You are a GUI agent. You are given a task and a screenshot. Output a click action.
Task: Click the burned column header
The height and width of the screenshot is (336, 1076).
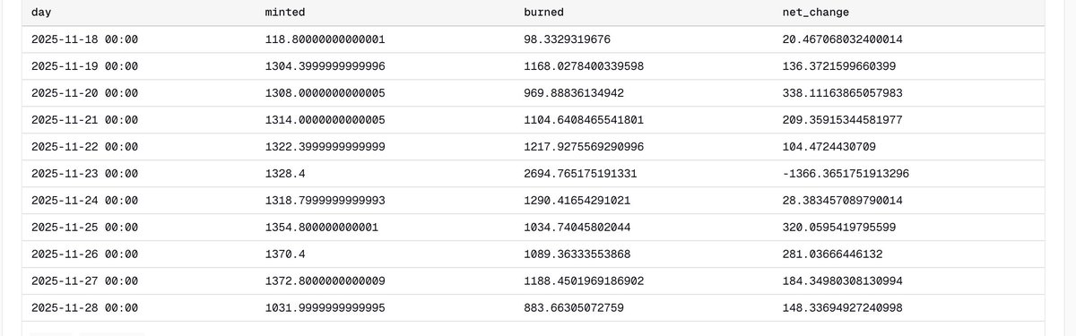tap(543, 13)
